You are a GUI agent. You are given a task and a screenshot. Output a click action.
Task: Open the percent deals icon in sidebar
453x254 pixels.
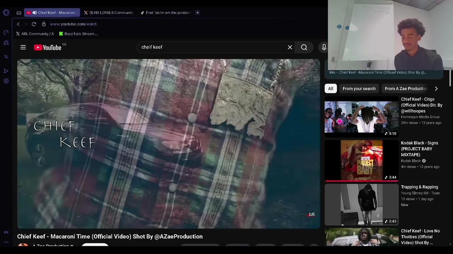[x=6, y=56]
